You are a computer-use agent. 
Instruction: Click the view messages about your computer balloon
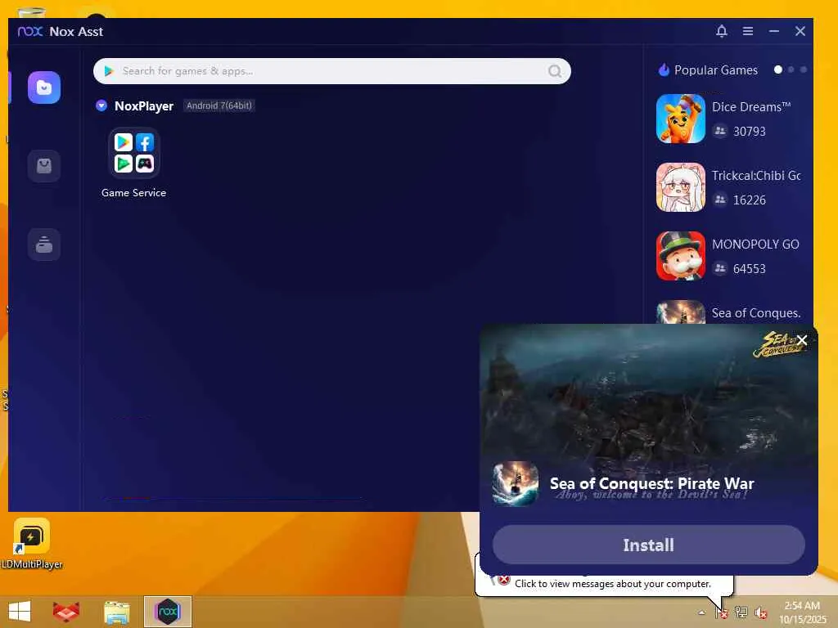(x=612, y=584)
